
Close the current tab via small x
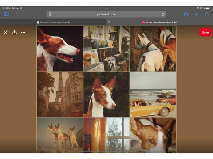coord(110,22)
